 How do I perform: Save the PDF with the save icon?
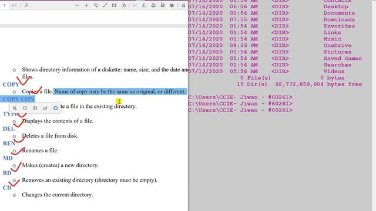point(163,5)
